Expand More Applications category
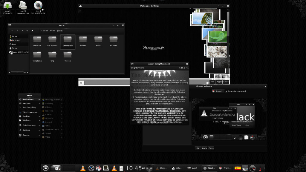Screen dimensions: 306x172 coord(52,100)
